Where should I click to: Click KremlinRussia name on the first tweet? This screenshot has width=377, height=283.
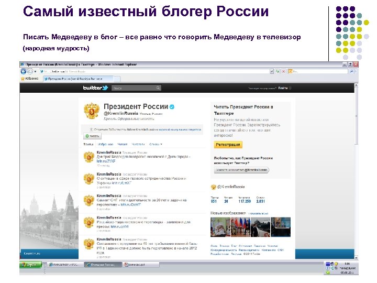tap(109, 153)
